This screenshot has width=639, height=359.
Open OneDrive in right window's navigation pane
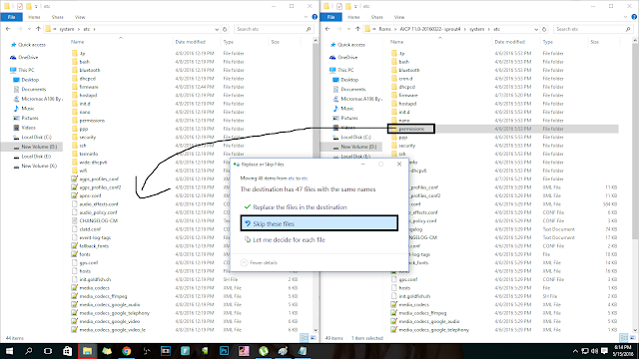coord(347,58)
